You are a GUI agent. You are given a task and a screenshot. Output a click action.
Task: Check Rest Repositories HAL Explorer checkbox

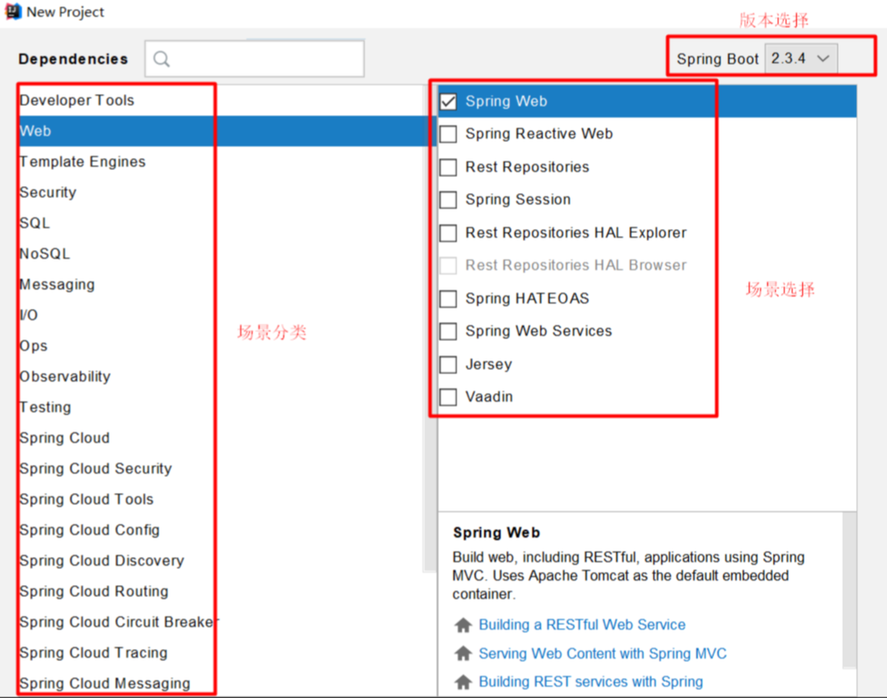pos(448,232)
